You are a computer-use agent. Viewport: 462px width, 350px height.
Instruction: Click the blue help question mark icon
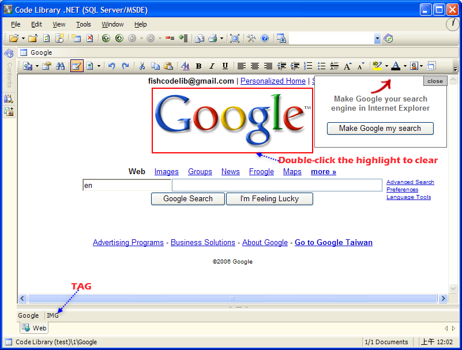(x=265, y=38)
